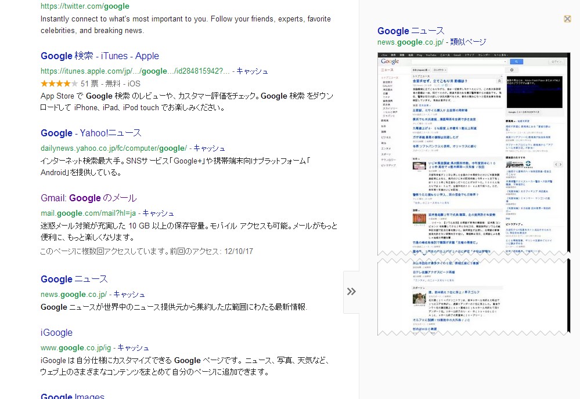Open the twitter.com/google URL

point(85,6)
